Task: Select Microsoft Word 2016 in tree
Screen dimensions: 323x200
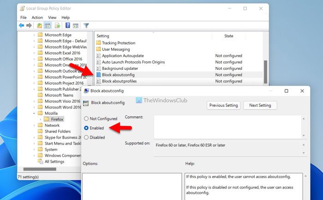Action: point(63,107)
